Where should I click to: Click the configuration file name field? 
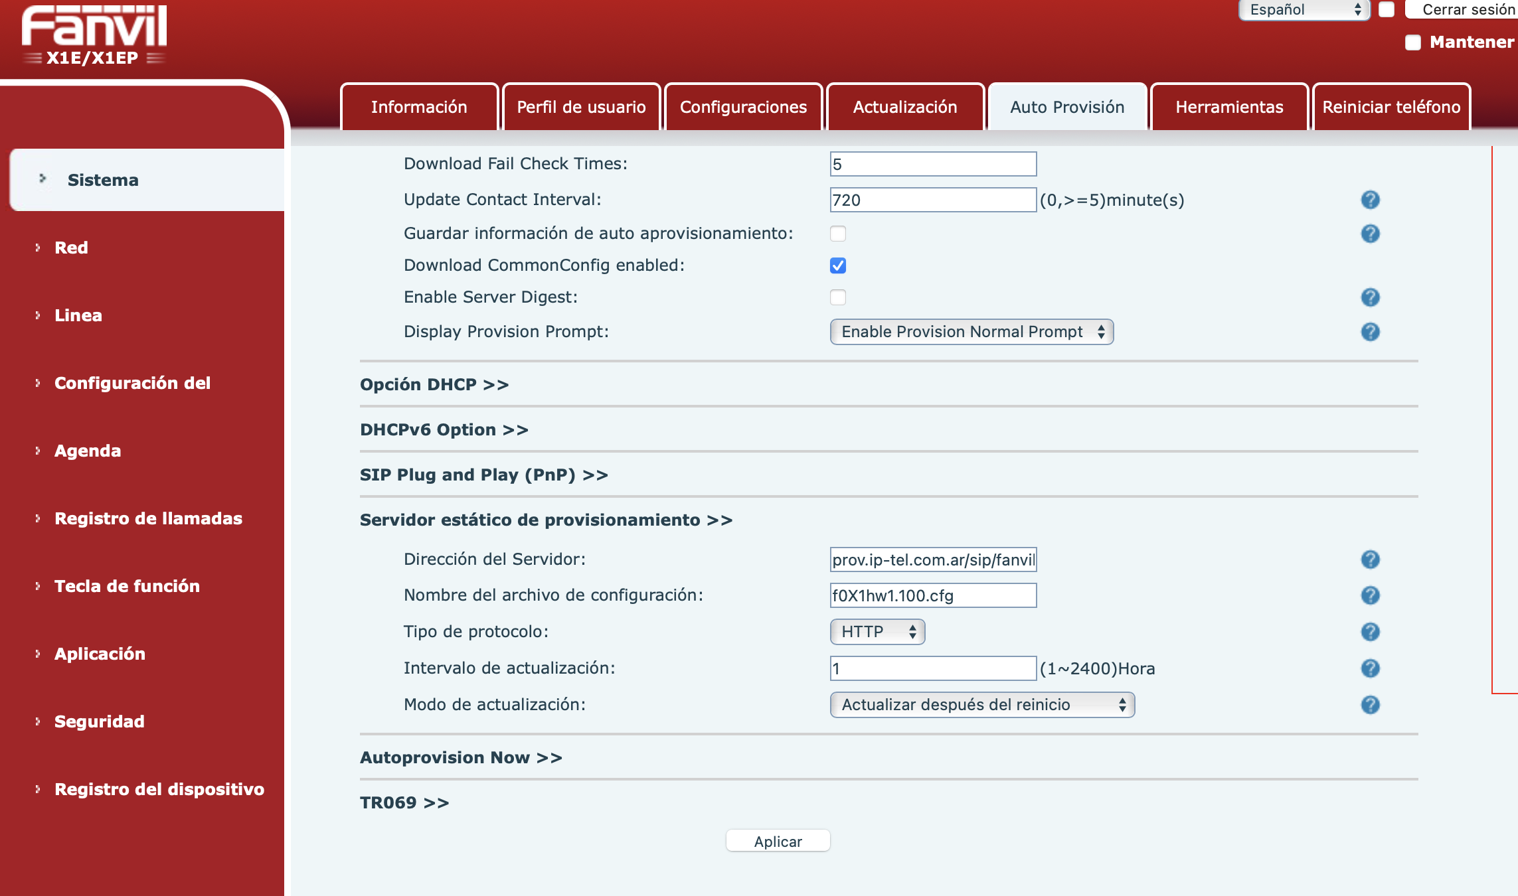[933, 595]
